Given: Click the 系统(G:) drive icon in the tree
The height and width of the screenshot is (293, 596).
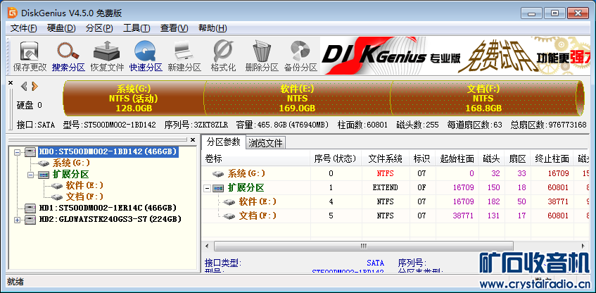Looking at the screenshot, I should pos(44,163).
